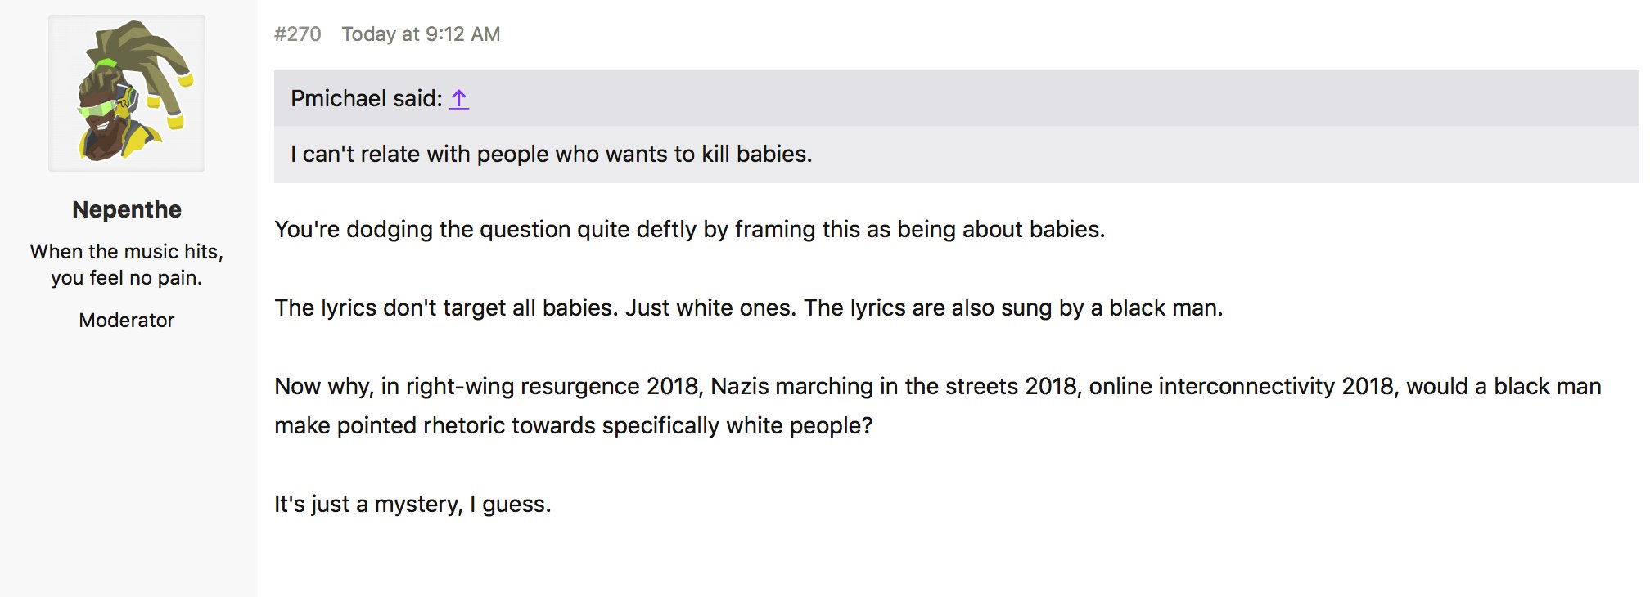Screen dimensions: 1650x597
Task: Click the paragraph beginning "Now why, in right-wing"
Action: pos(938,406)
